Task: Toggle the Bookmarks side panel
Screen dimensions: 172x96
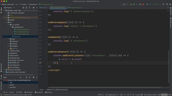Action: [x=1, y=67]
